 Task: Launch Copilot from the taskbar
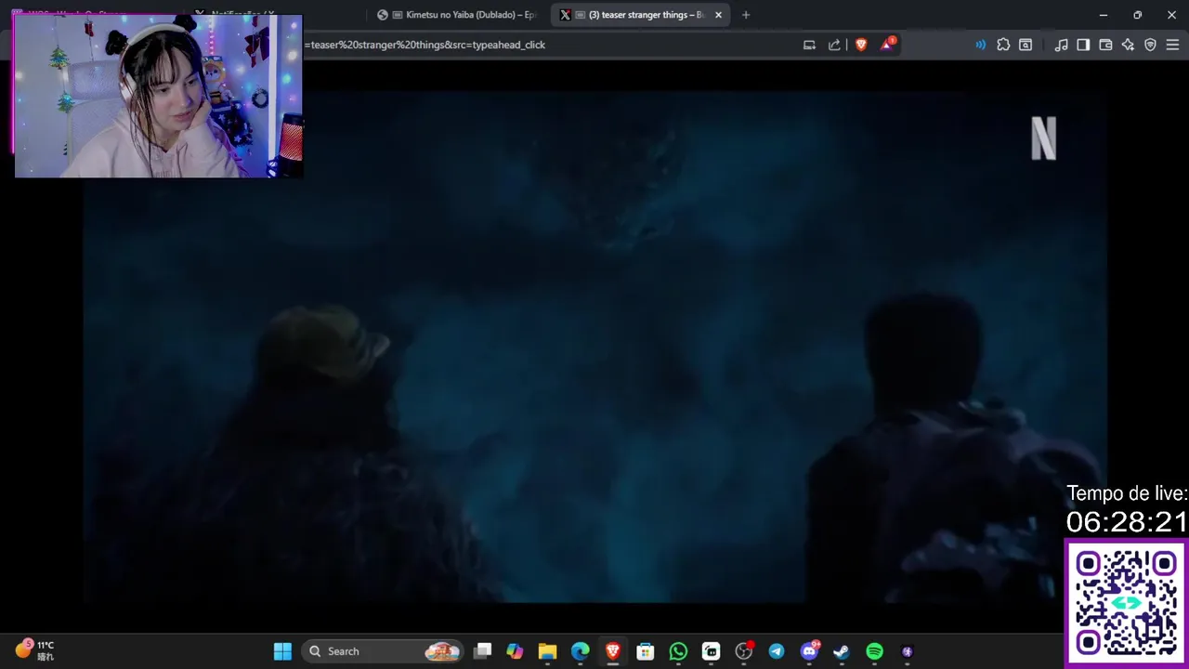(515, 651)
